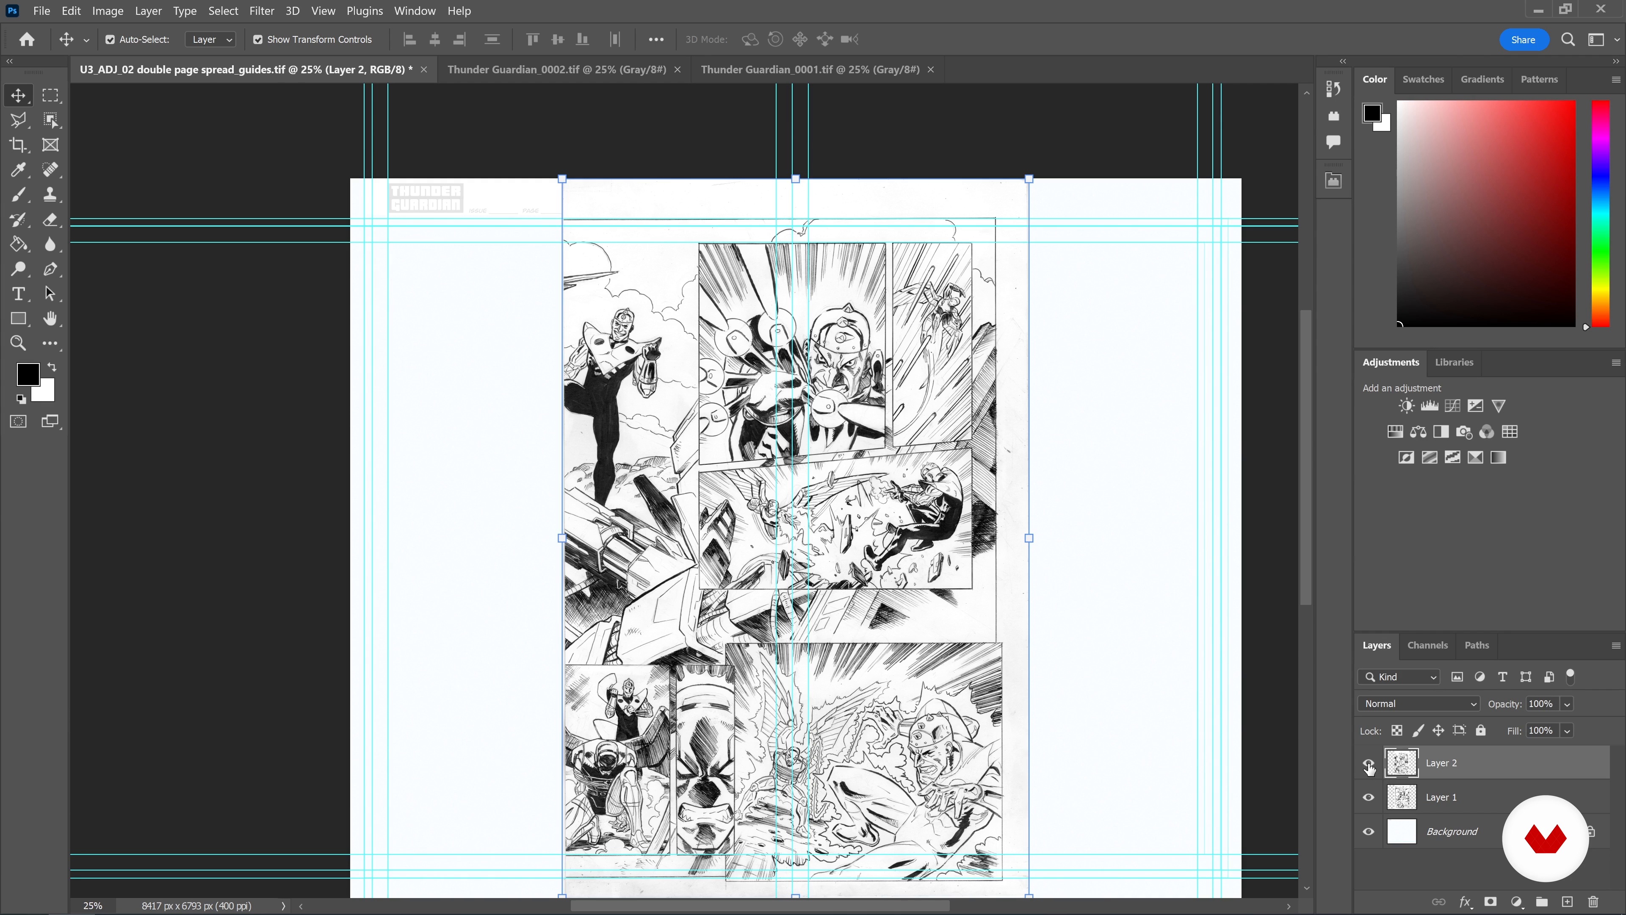1626x915 pixels.
Task: Select the Path Selection tool
Action: (50, 294)
